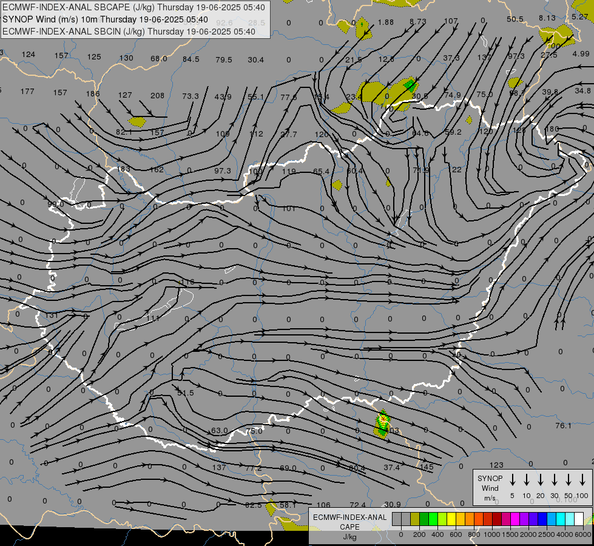The image size is (594, 546).
Task: Click the map value 50.5
Action: pyautogui.click(x=515, y=19)
